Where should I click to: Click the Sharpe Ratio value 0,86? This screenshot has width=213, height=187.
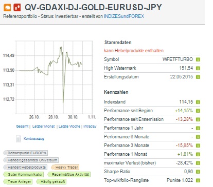[x=189, y=172]
